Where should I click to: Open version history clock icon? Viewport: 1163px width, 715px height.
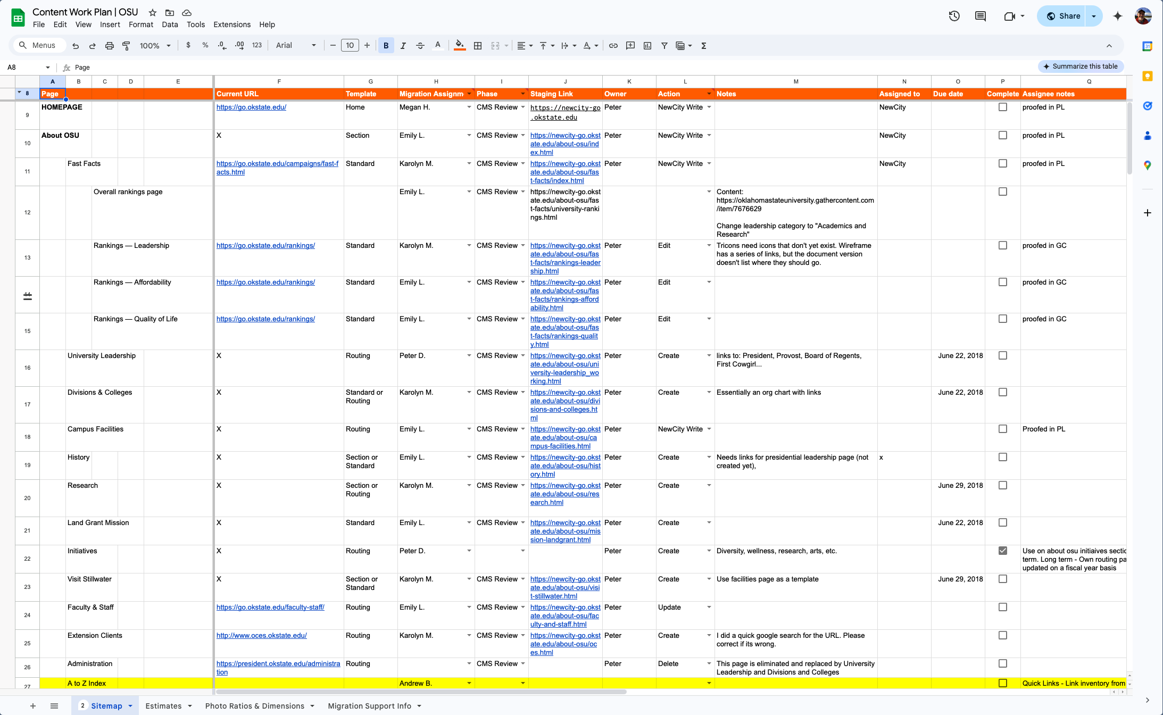tap(954, 16)
